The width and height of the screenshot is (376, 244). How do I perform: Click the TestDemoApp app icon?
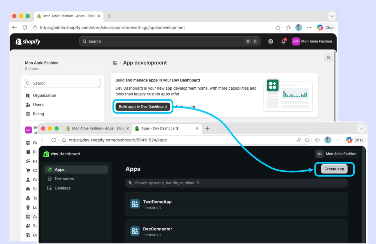pos(135,204)
